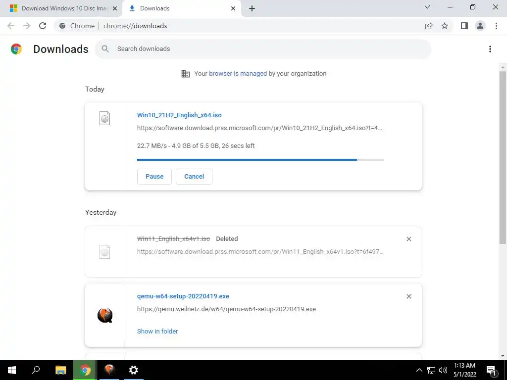Open a new tab with plus button
507x380 pixels.
(252, 8)
